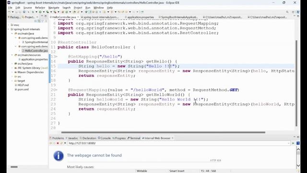The image size is (307, 173).
Task: Select pom.xml in the project tree
Action: pos(22,89)
